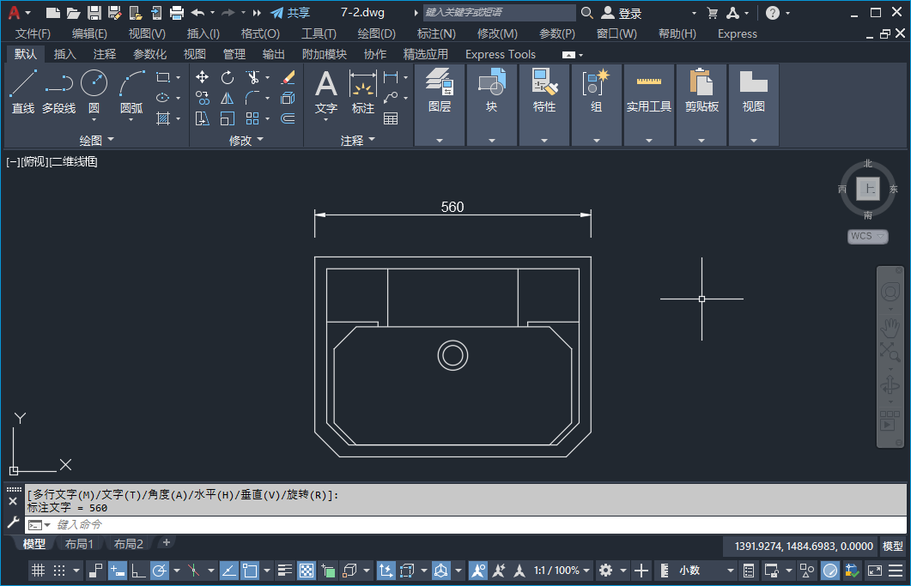Select the Mirror tool icon
Screen dimensions: 911x586
click(228, 98)
